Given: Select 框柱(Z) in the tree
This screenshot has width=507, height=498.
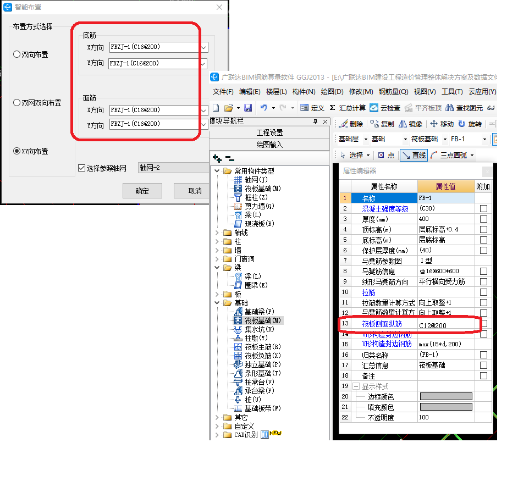Looking at the screenshot, I should point(251,197).
